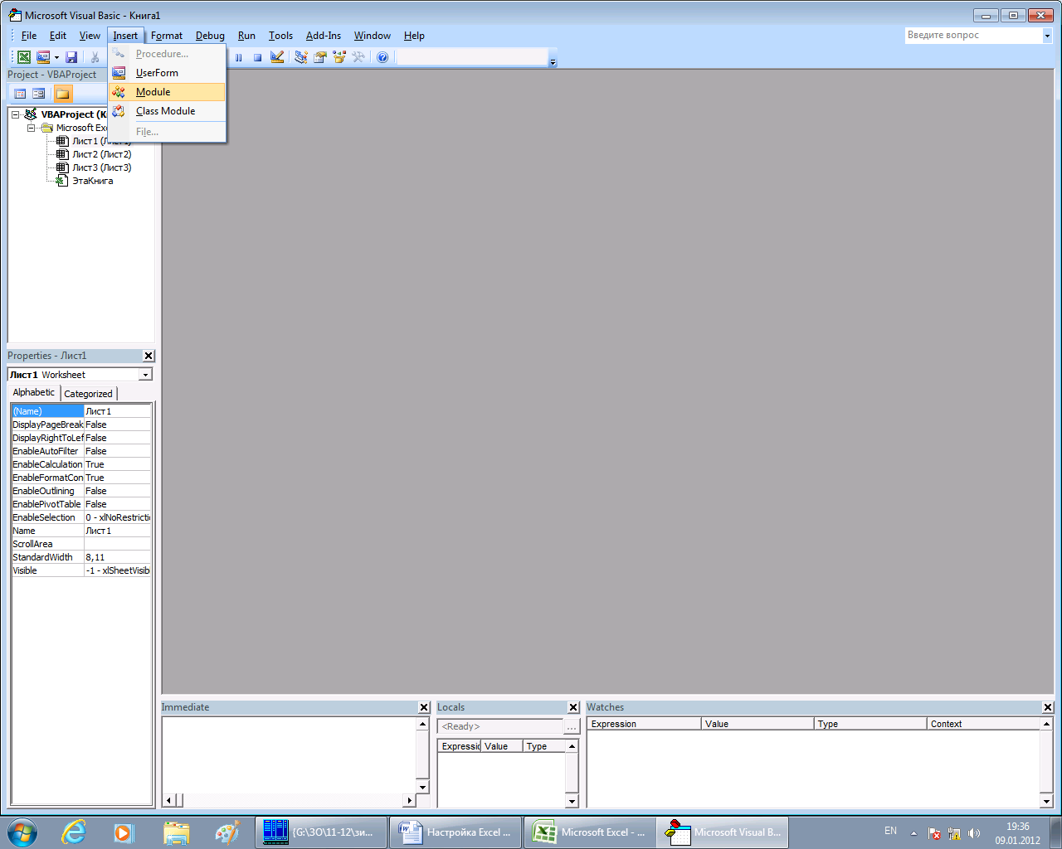Click Immediate window scroll down arrow
The height and width of the screenshot is (849, 1062).
point(422,787)
